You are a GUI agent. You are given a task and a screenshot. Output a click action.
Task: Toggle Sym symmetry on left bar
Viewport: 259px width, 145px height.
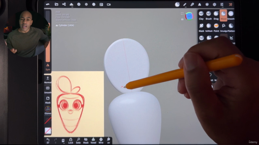(x=48, y=67)
